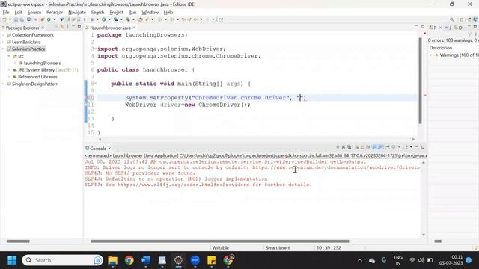Image resolution: width=479 pixels, height=269 pixels.
Task: Expand the CollectionFramework project
Action: [x=3, y=35]
